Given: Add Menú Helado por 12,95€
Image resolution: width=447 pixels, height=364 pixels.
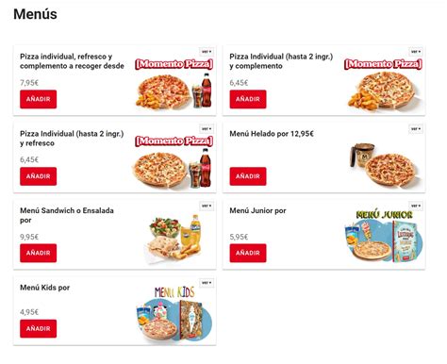Looking at the screenshot, I should click(248, 176).
